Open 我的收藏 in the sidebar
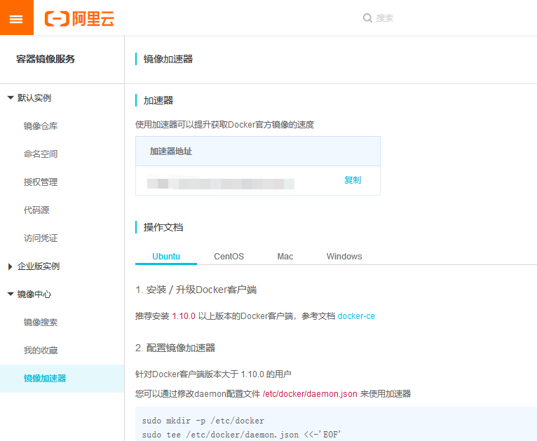Screen dimensions: 537x441 [41, 351]
